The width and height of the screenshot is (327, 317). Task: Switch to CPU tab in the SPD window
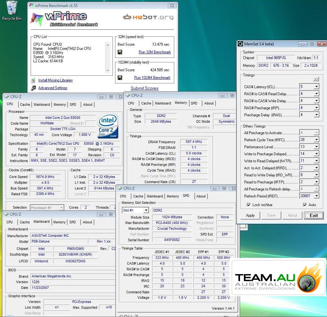click(123, 196)
